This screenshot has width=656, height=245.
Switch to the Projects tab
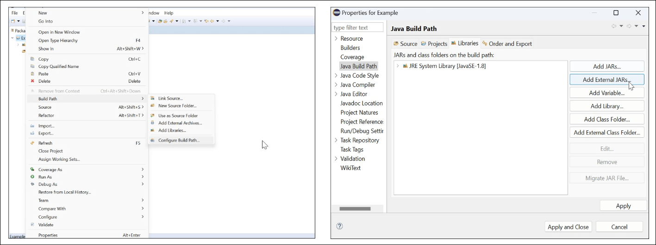coord(434,43)
